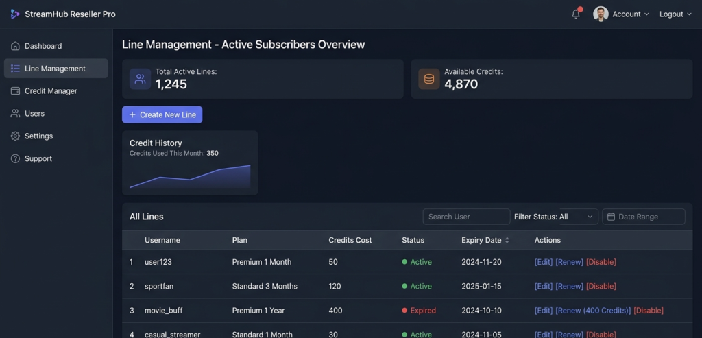
Task: Click the Active status of sportfan
Action: point(417,286)
